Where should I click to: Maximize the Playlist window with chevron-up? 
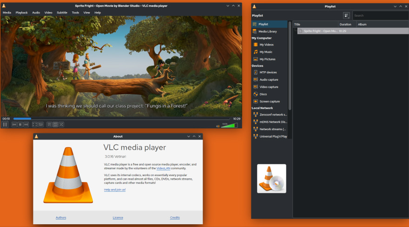point(401,6)
